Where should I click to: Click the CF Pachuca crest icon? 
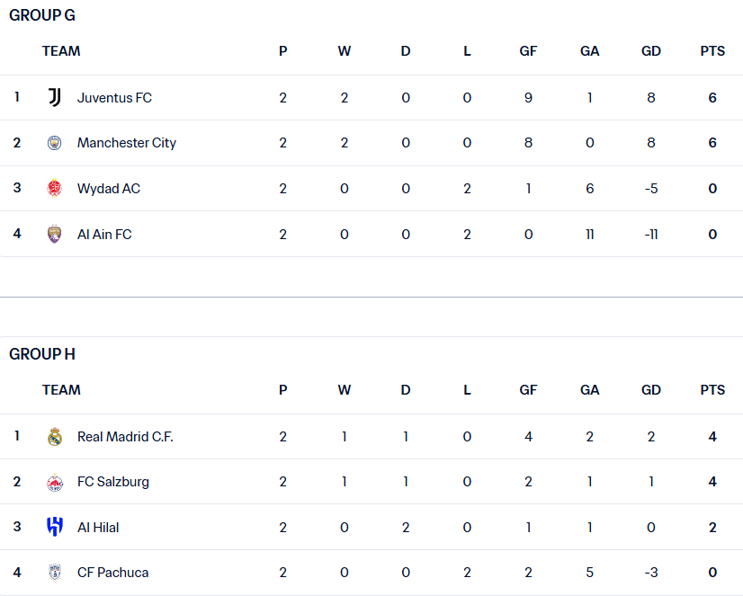tap(55, 573)
